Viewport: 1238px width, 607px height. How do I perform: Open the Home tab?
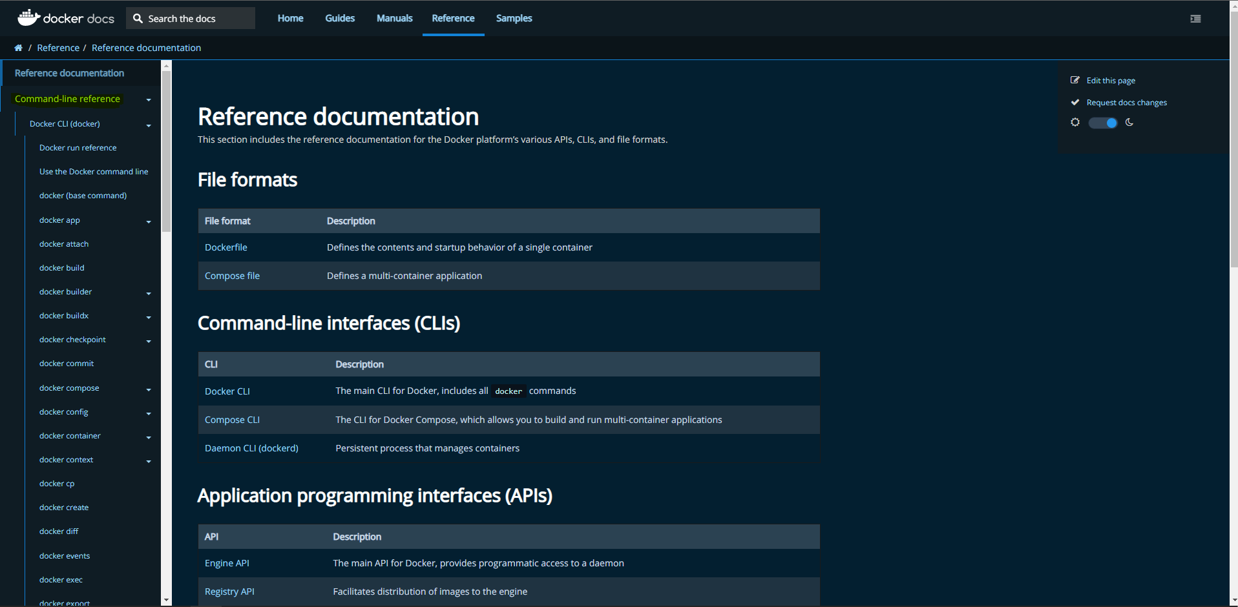point(290,18)
